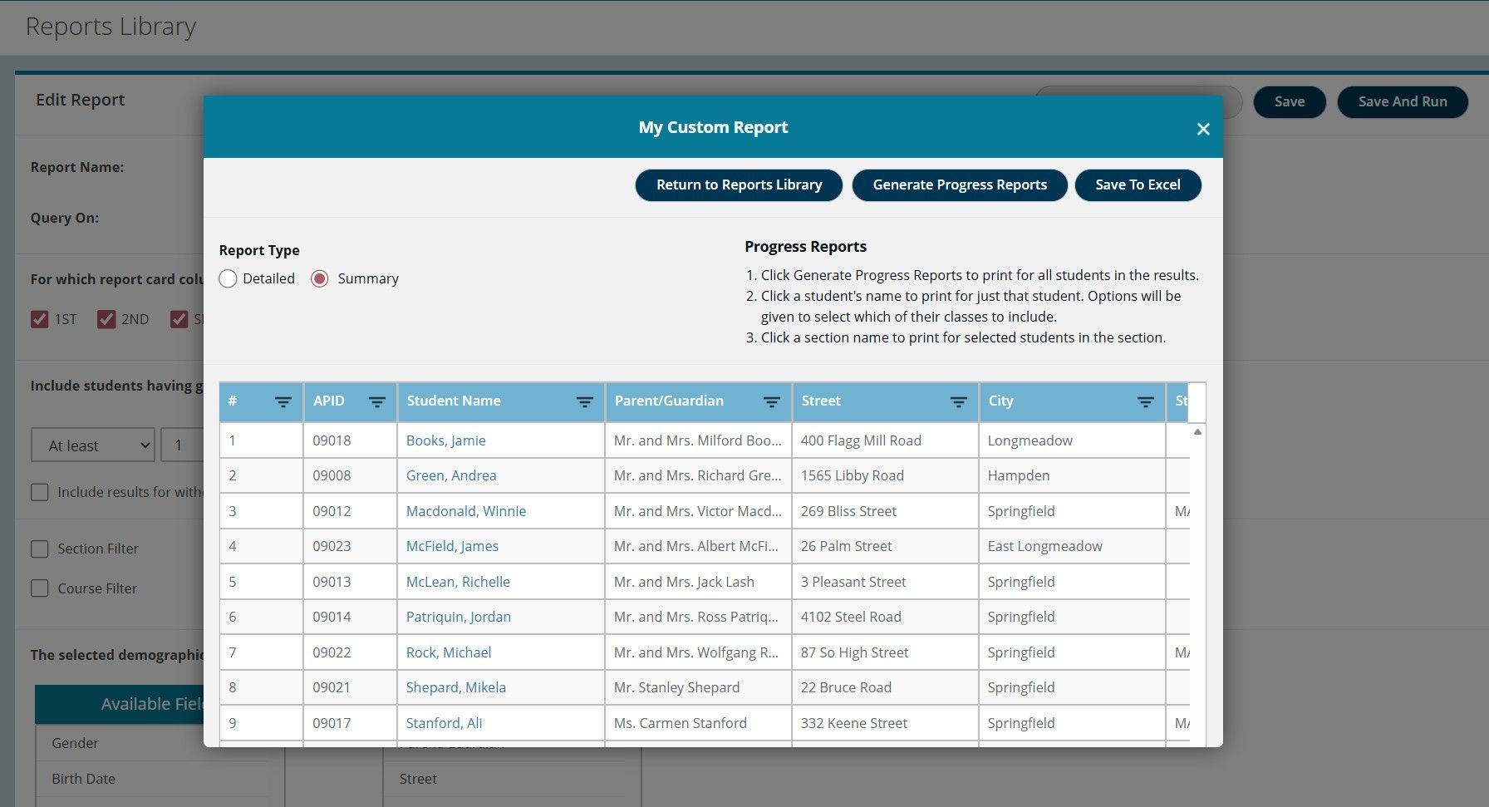The width and height of the screenshot is (1489, 807).
Task: Click Save To Excel
Action: pyautogui.click(x=1138, y=185)
